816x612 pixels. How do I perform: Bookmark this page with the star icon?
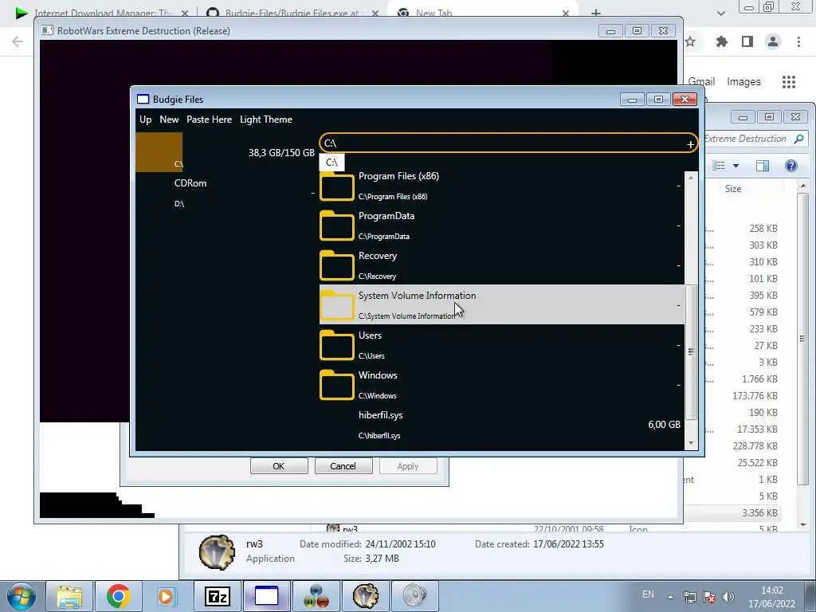coord(690,41)
